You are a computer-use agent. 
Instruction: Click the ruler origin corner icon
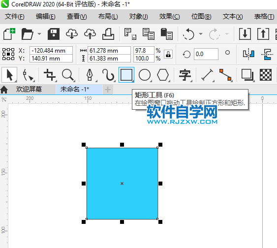click(4, 99)
